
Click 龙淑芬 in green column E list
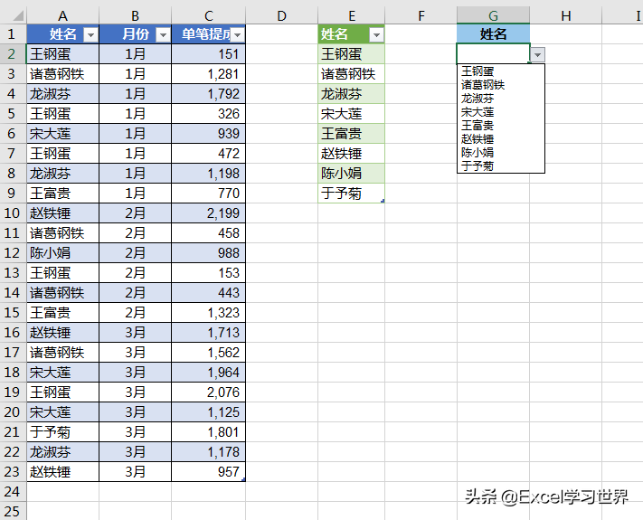351,94
